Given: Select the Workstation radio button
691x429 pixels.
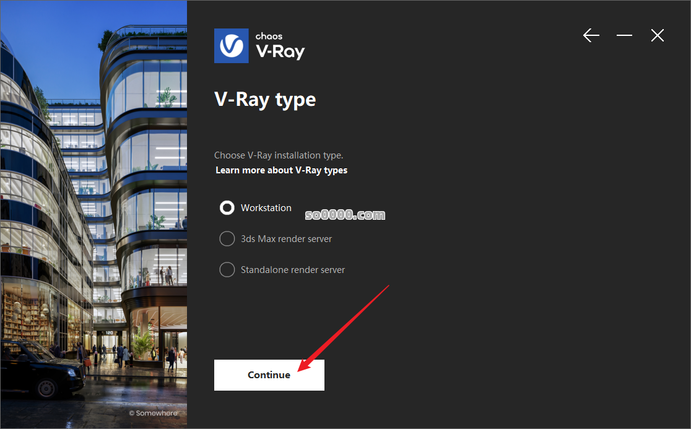Looking at the screenshot, I should pyautogui.click(x=227, y=208).
